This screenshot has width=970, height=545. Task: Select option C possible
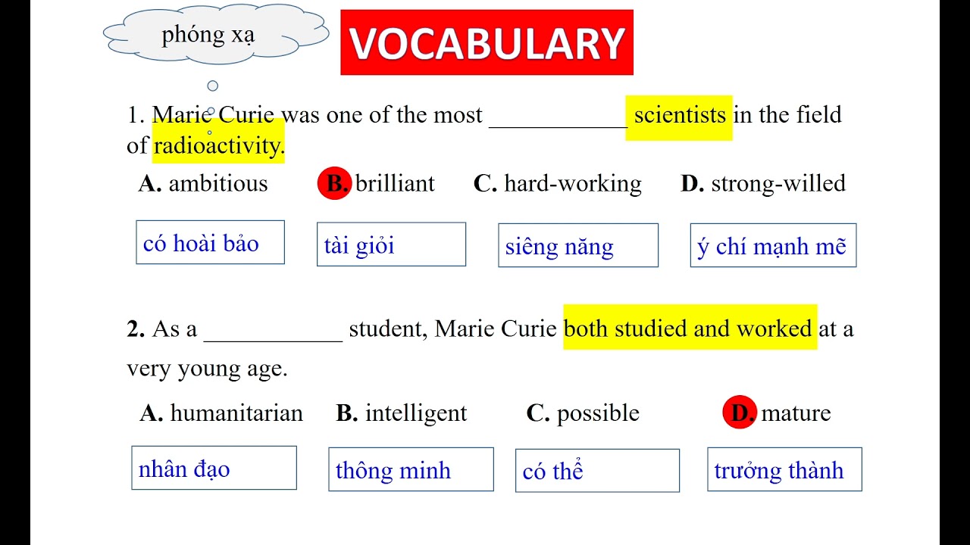(583, 413)
